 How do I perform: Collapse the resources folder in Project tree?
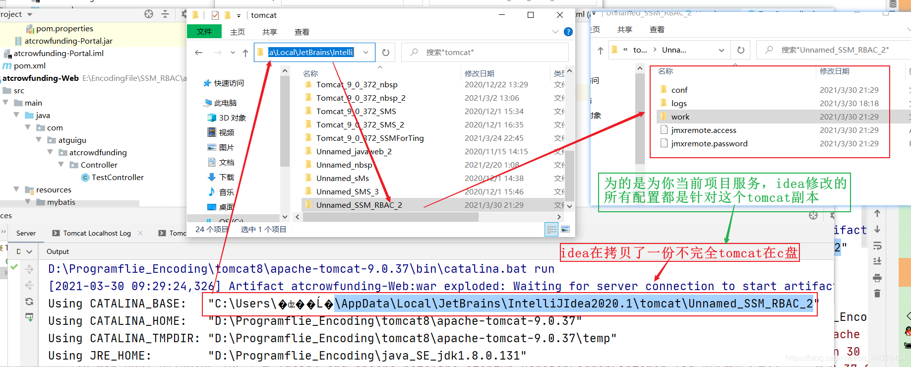tap(16, 189)
